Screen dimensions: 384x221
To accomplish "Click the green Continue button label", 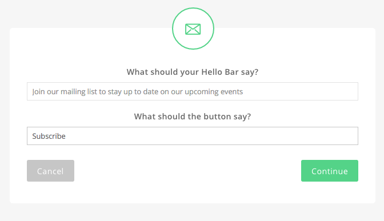I will [x=330, y=171].
